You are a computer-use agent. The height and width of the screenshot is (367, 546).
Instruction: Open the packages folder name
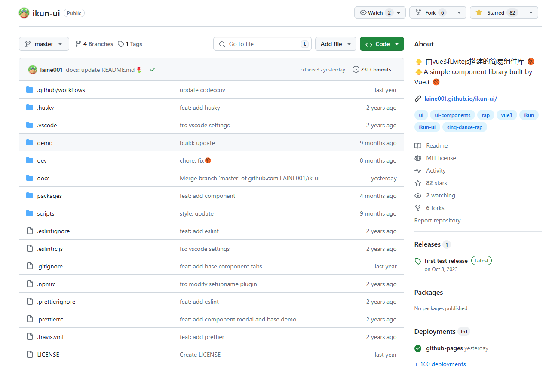pyautogui.click(x=49, y=196)
